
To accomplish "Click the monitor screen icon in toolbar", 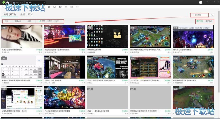I will tap(55, 7).
